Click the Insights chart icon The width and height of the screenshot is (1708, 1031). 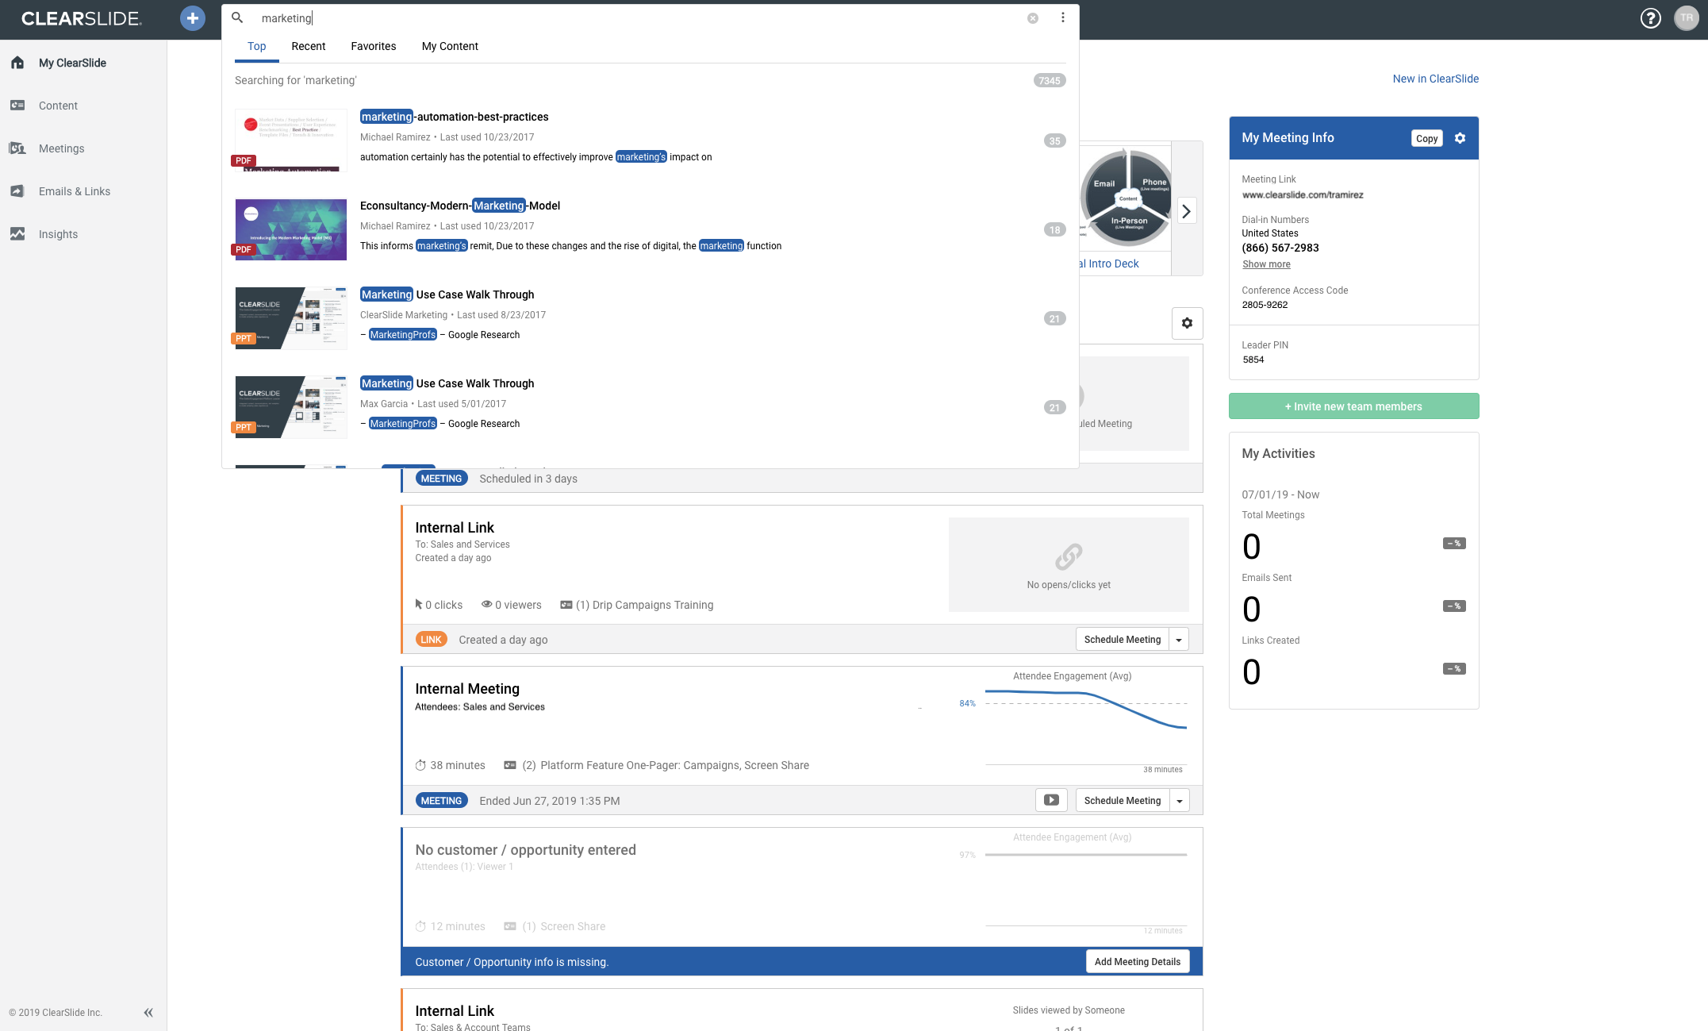pos(17,234)
